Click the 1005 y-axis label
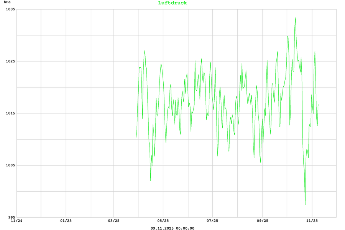Viewport: 345px width, 230px height. [x=10, y=166]
